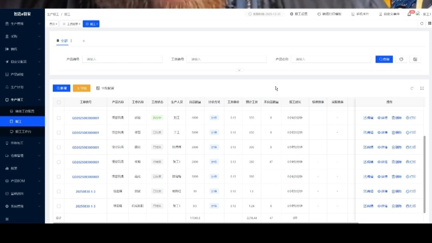Click the printer icon beside 查询
Screen dimensions: 432x243
point(401,59)
